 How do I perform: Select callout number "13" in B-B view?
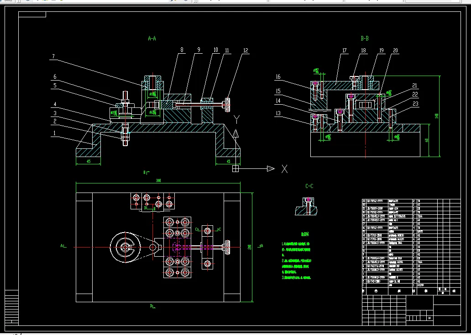(x=278, y=113)
